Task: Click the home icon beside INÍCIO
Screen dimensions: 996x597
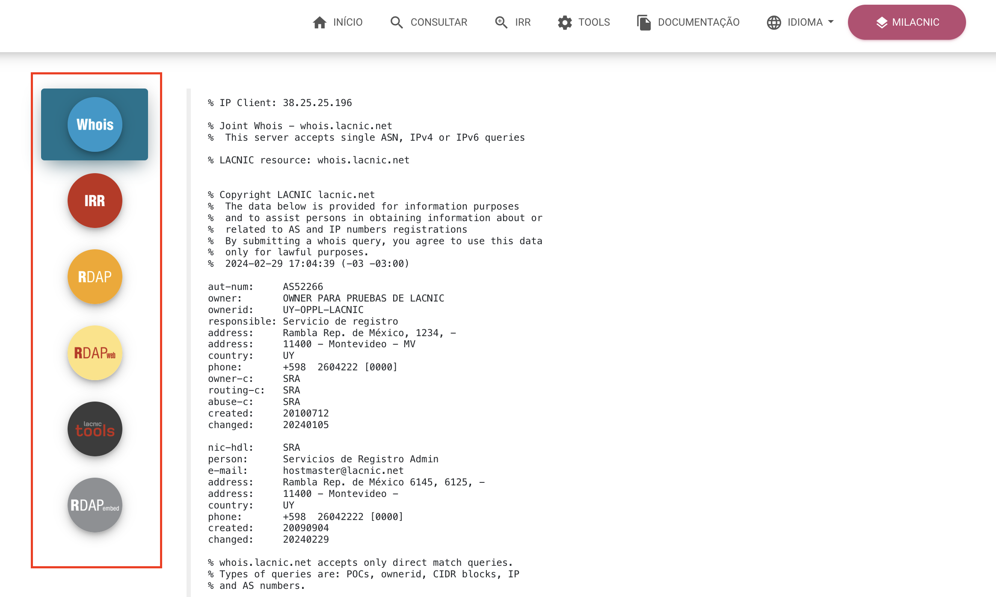Action: click(320, 22)
